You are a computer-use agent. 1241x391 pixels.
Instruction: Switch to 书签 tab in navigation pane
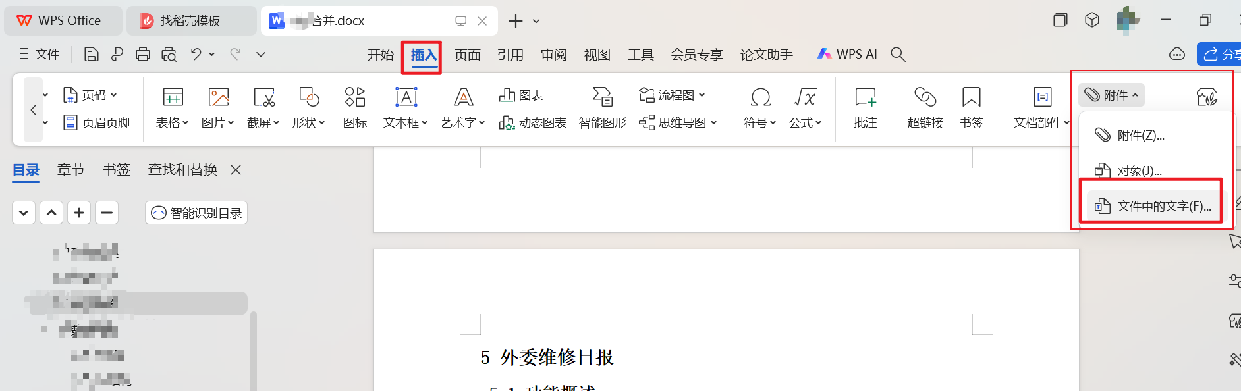coord(117,170)
